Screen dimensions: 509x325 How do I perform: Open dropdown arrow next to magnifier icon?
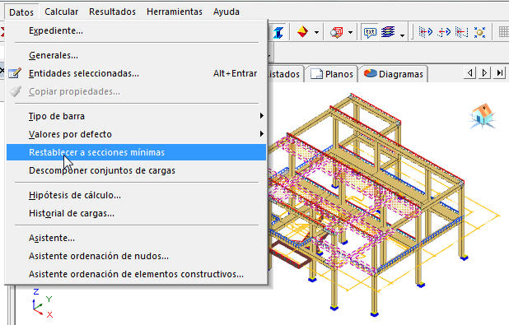point(350,32)
